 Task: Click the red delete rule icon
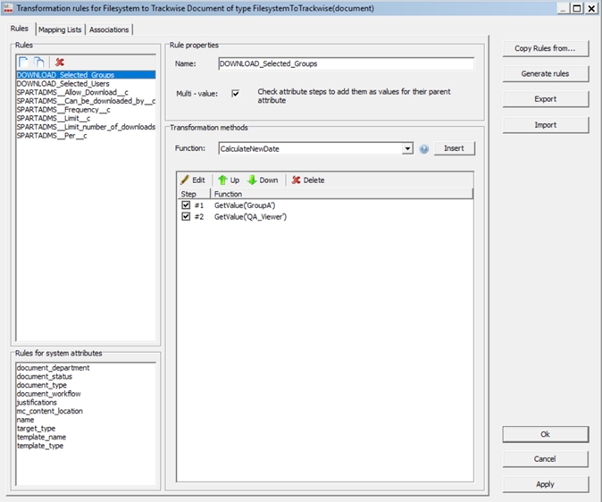click(60, 62)
